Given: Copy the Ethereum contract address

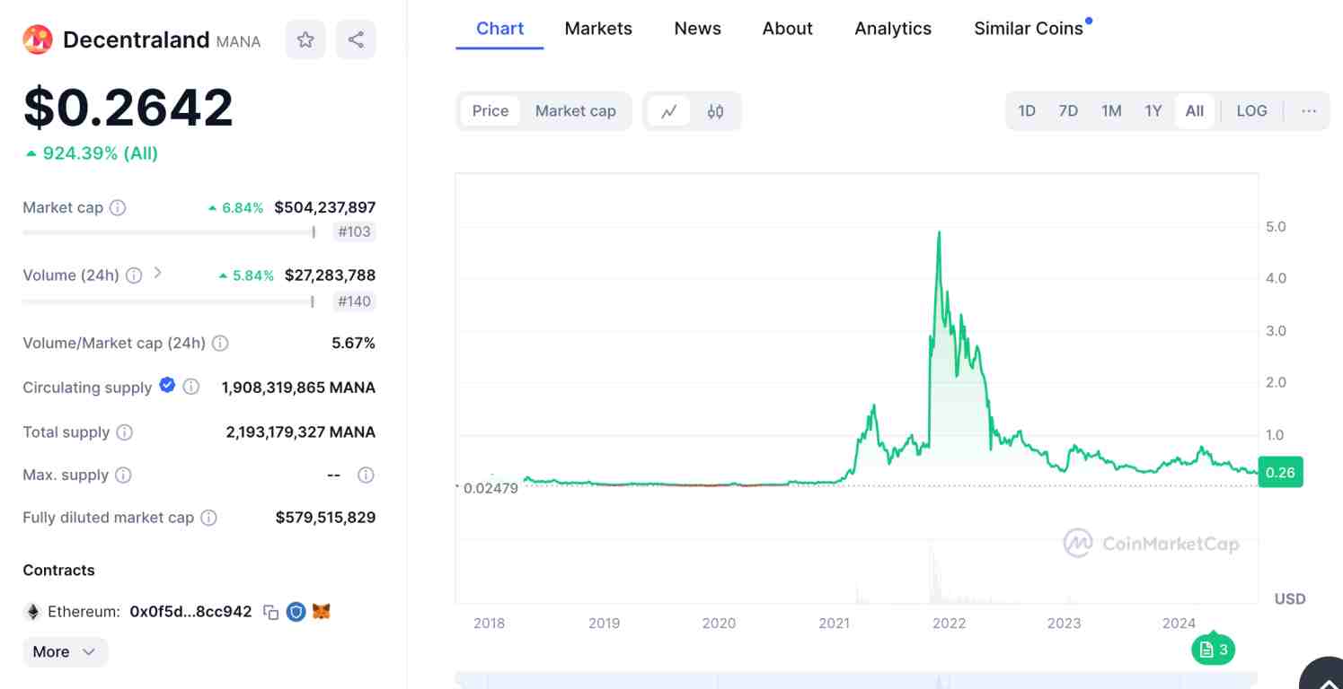Looking at the screenshot, I should click(x=270, y=612).
